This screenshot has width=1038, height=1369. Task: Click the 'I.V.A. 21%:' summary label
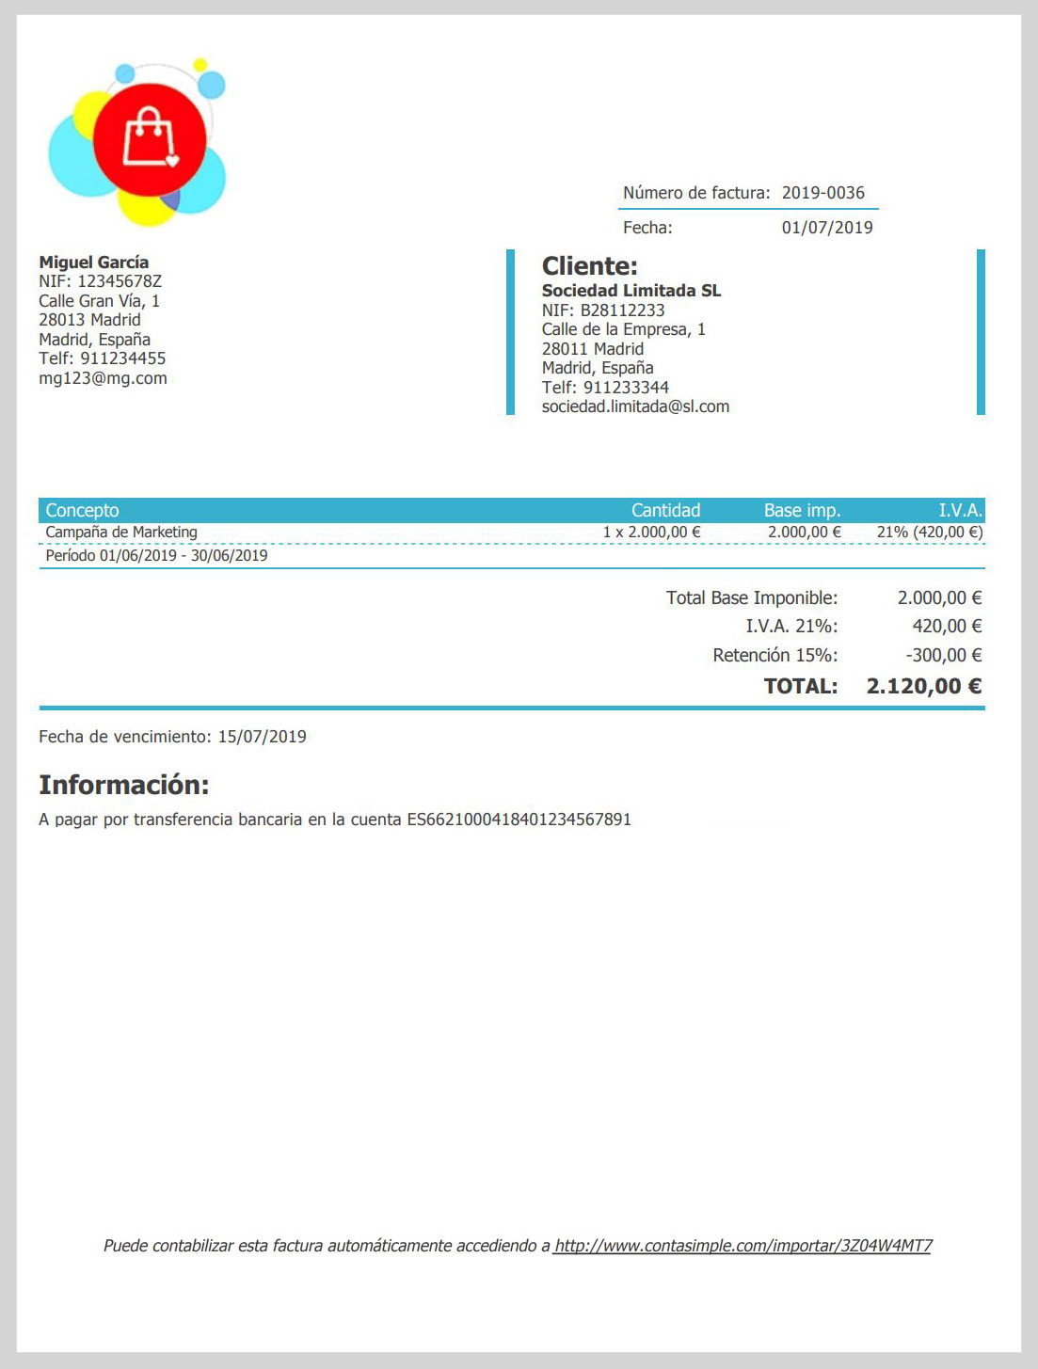click(791, 627)
